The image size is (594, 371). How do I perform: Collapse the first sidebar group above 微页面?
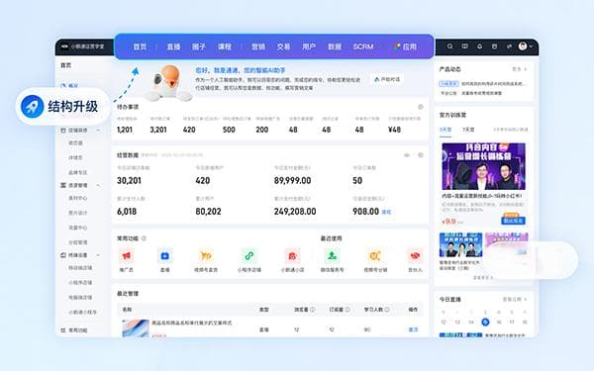pos(98,131)
